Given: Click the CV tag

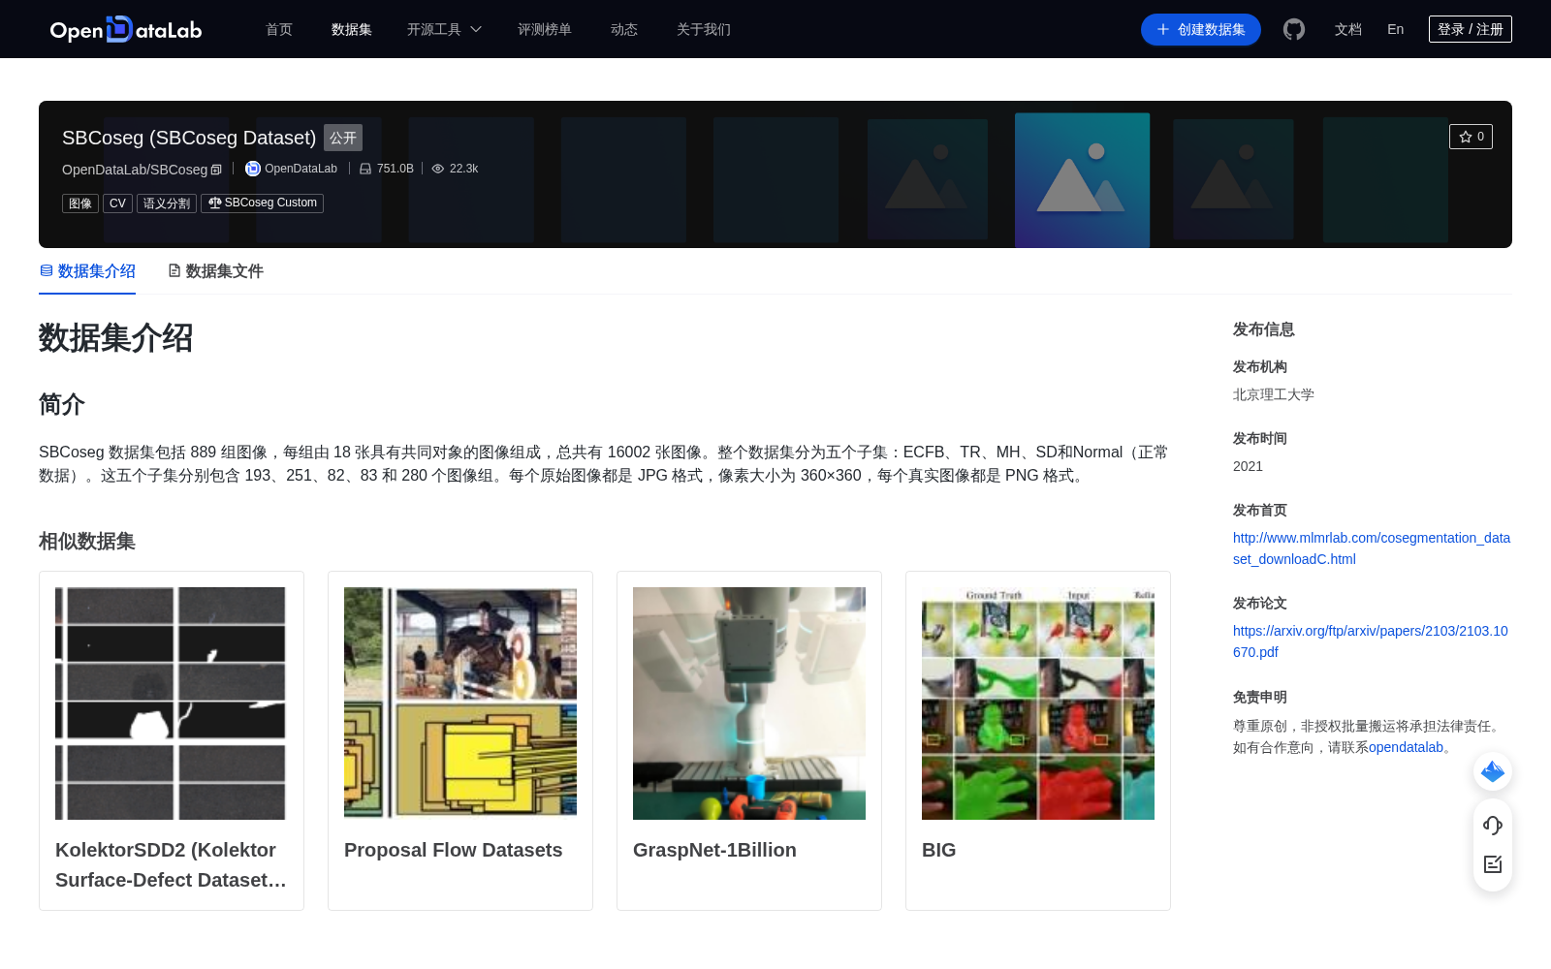Looking at the screenshot, I should tap(117, 203).
